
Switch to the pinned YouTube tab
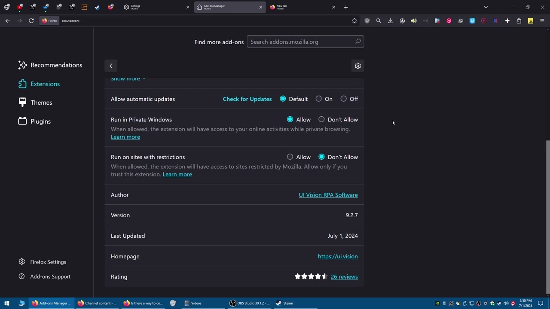point(20,7)
